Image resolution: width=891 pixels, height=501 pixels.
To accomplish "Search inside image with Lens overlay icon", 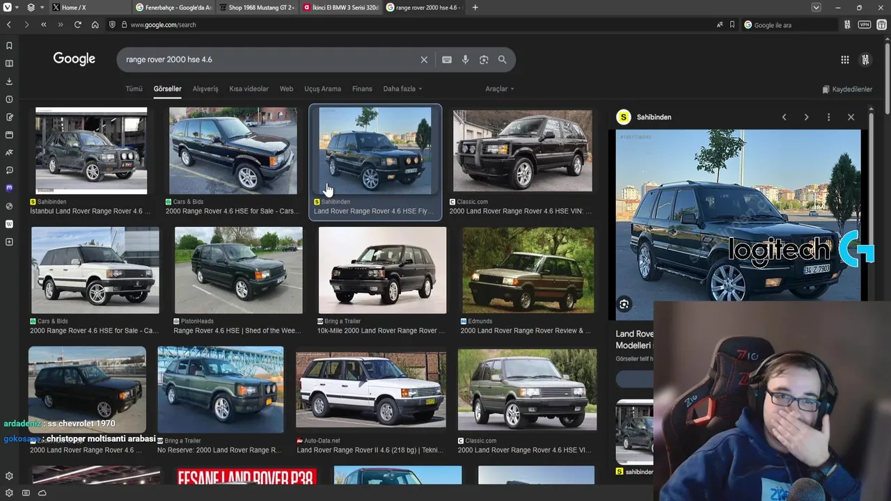I will pyautogui.click(x=624, y=304).
